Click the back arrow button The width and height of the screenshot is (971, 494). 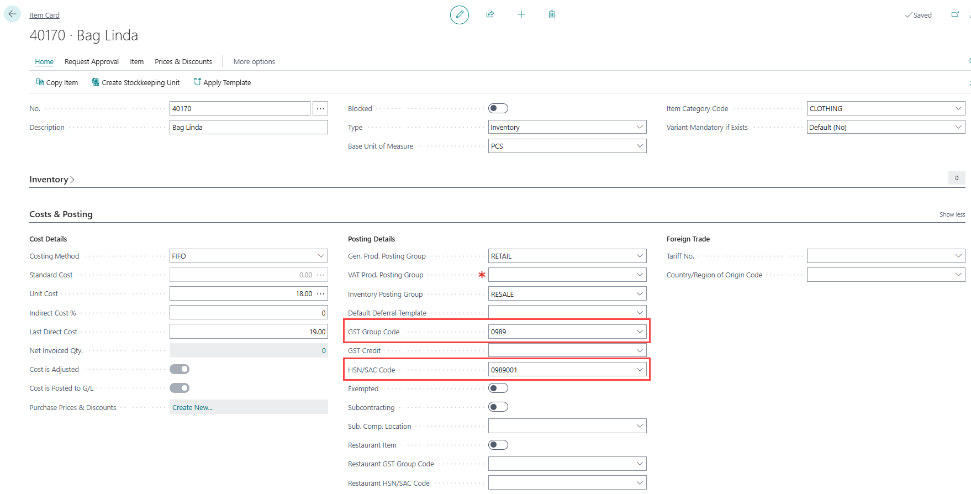tap(12, 14)
